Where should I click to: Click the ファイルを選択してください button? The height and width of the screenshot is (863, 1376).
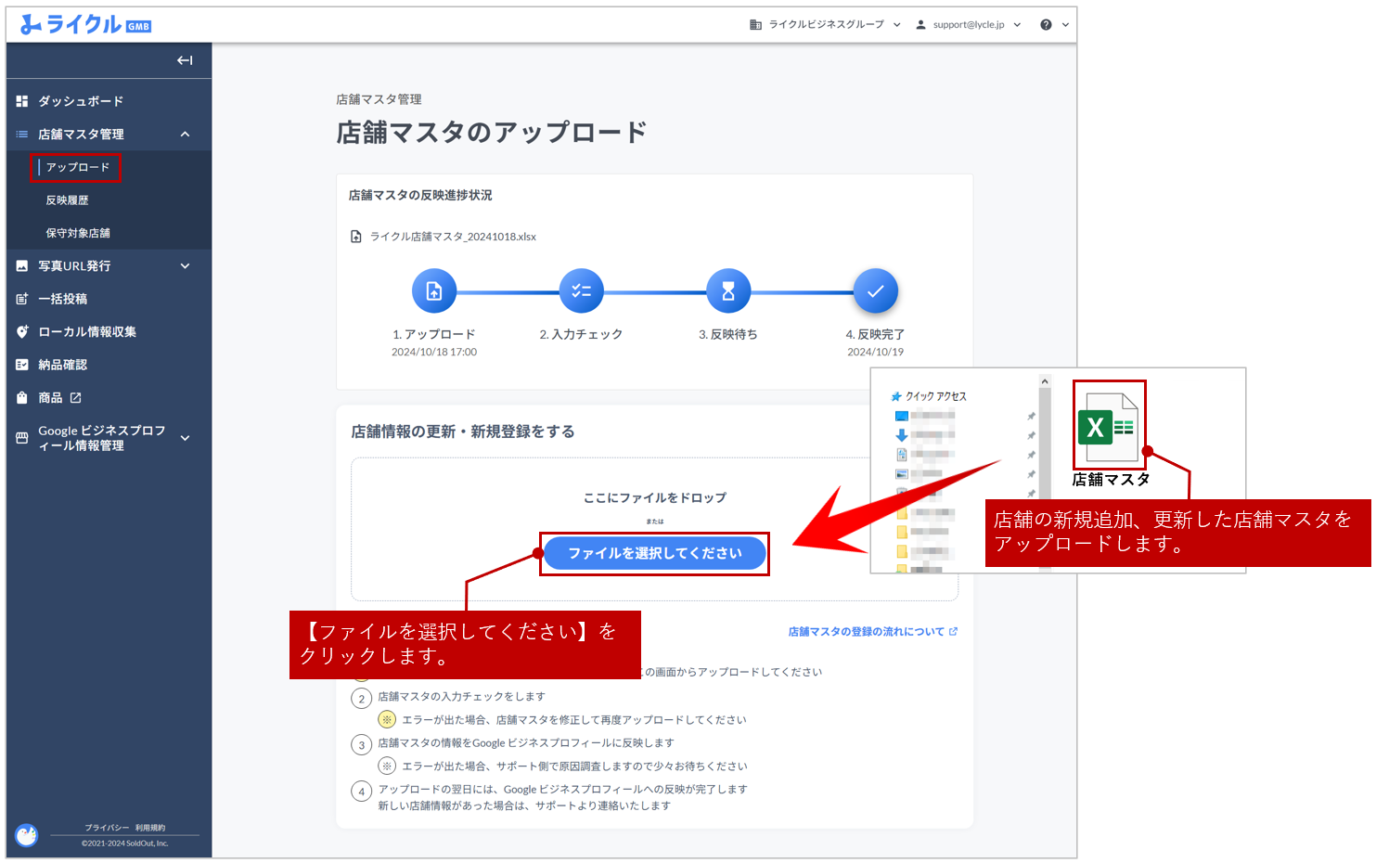pos(654,553)
